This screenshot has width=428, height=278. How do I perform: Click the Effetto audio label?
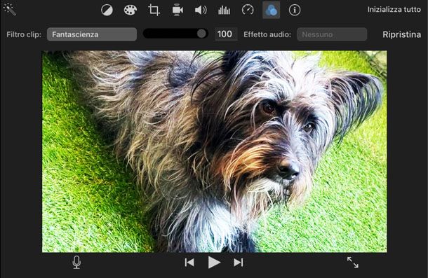pyautogui.click(x=267, y=34)
